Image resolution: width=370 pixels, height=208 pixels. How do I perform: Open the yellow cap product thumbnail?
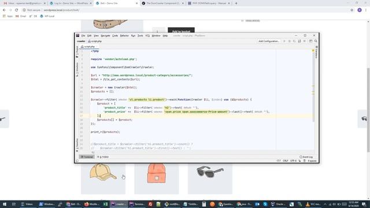click(103, 179)
